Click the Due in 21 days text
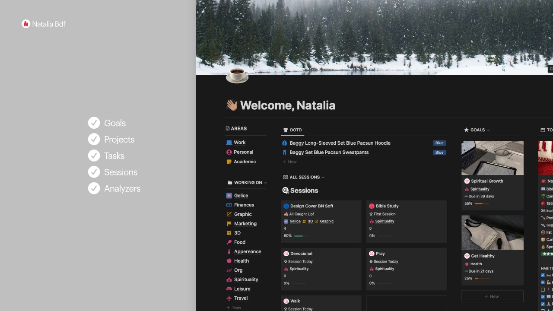 point(480,271)
